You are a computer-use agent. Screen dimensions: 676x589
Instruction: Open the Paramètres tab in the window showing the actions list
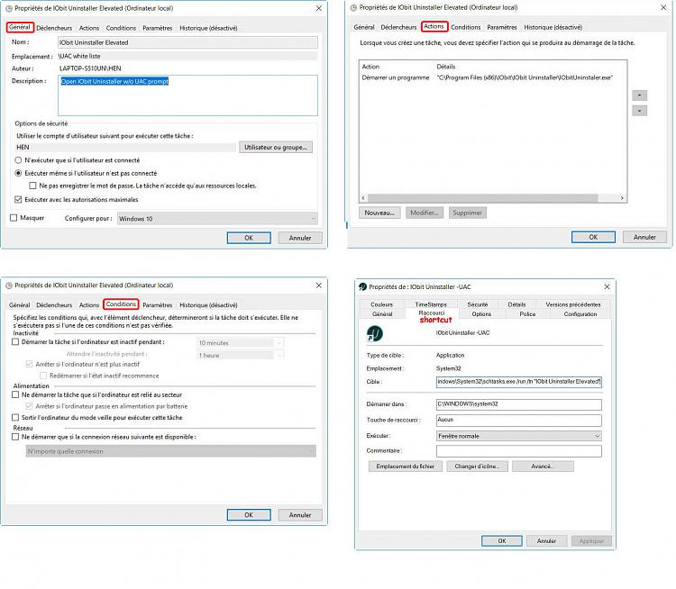[x=502, y=27]
